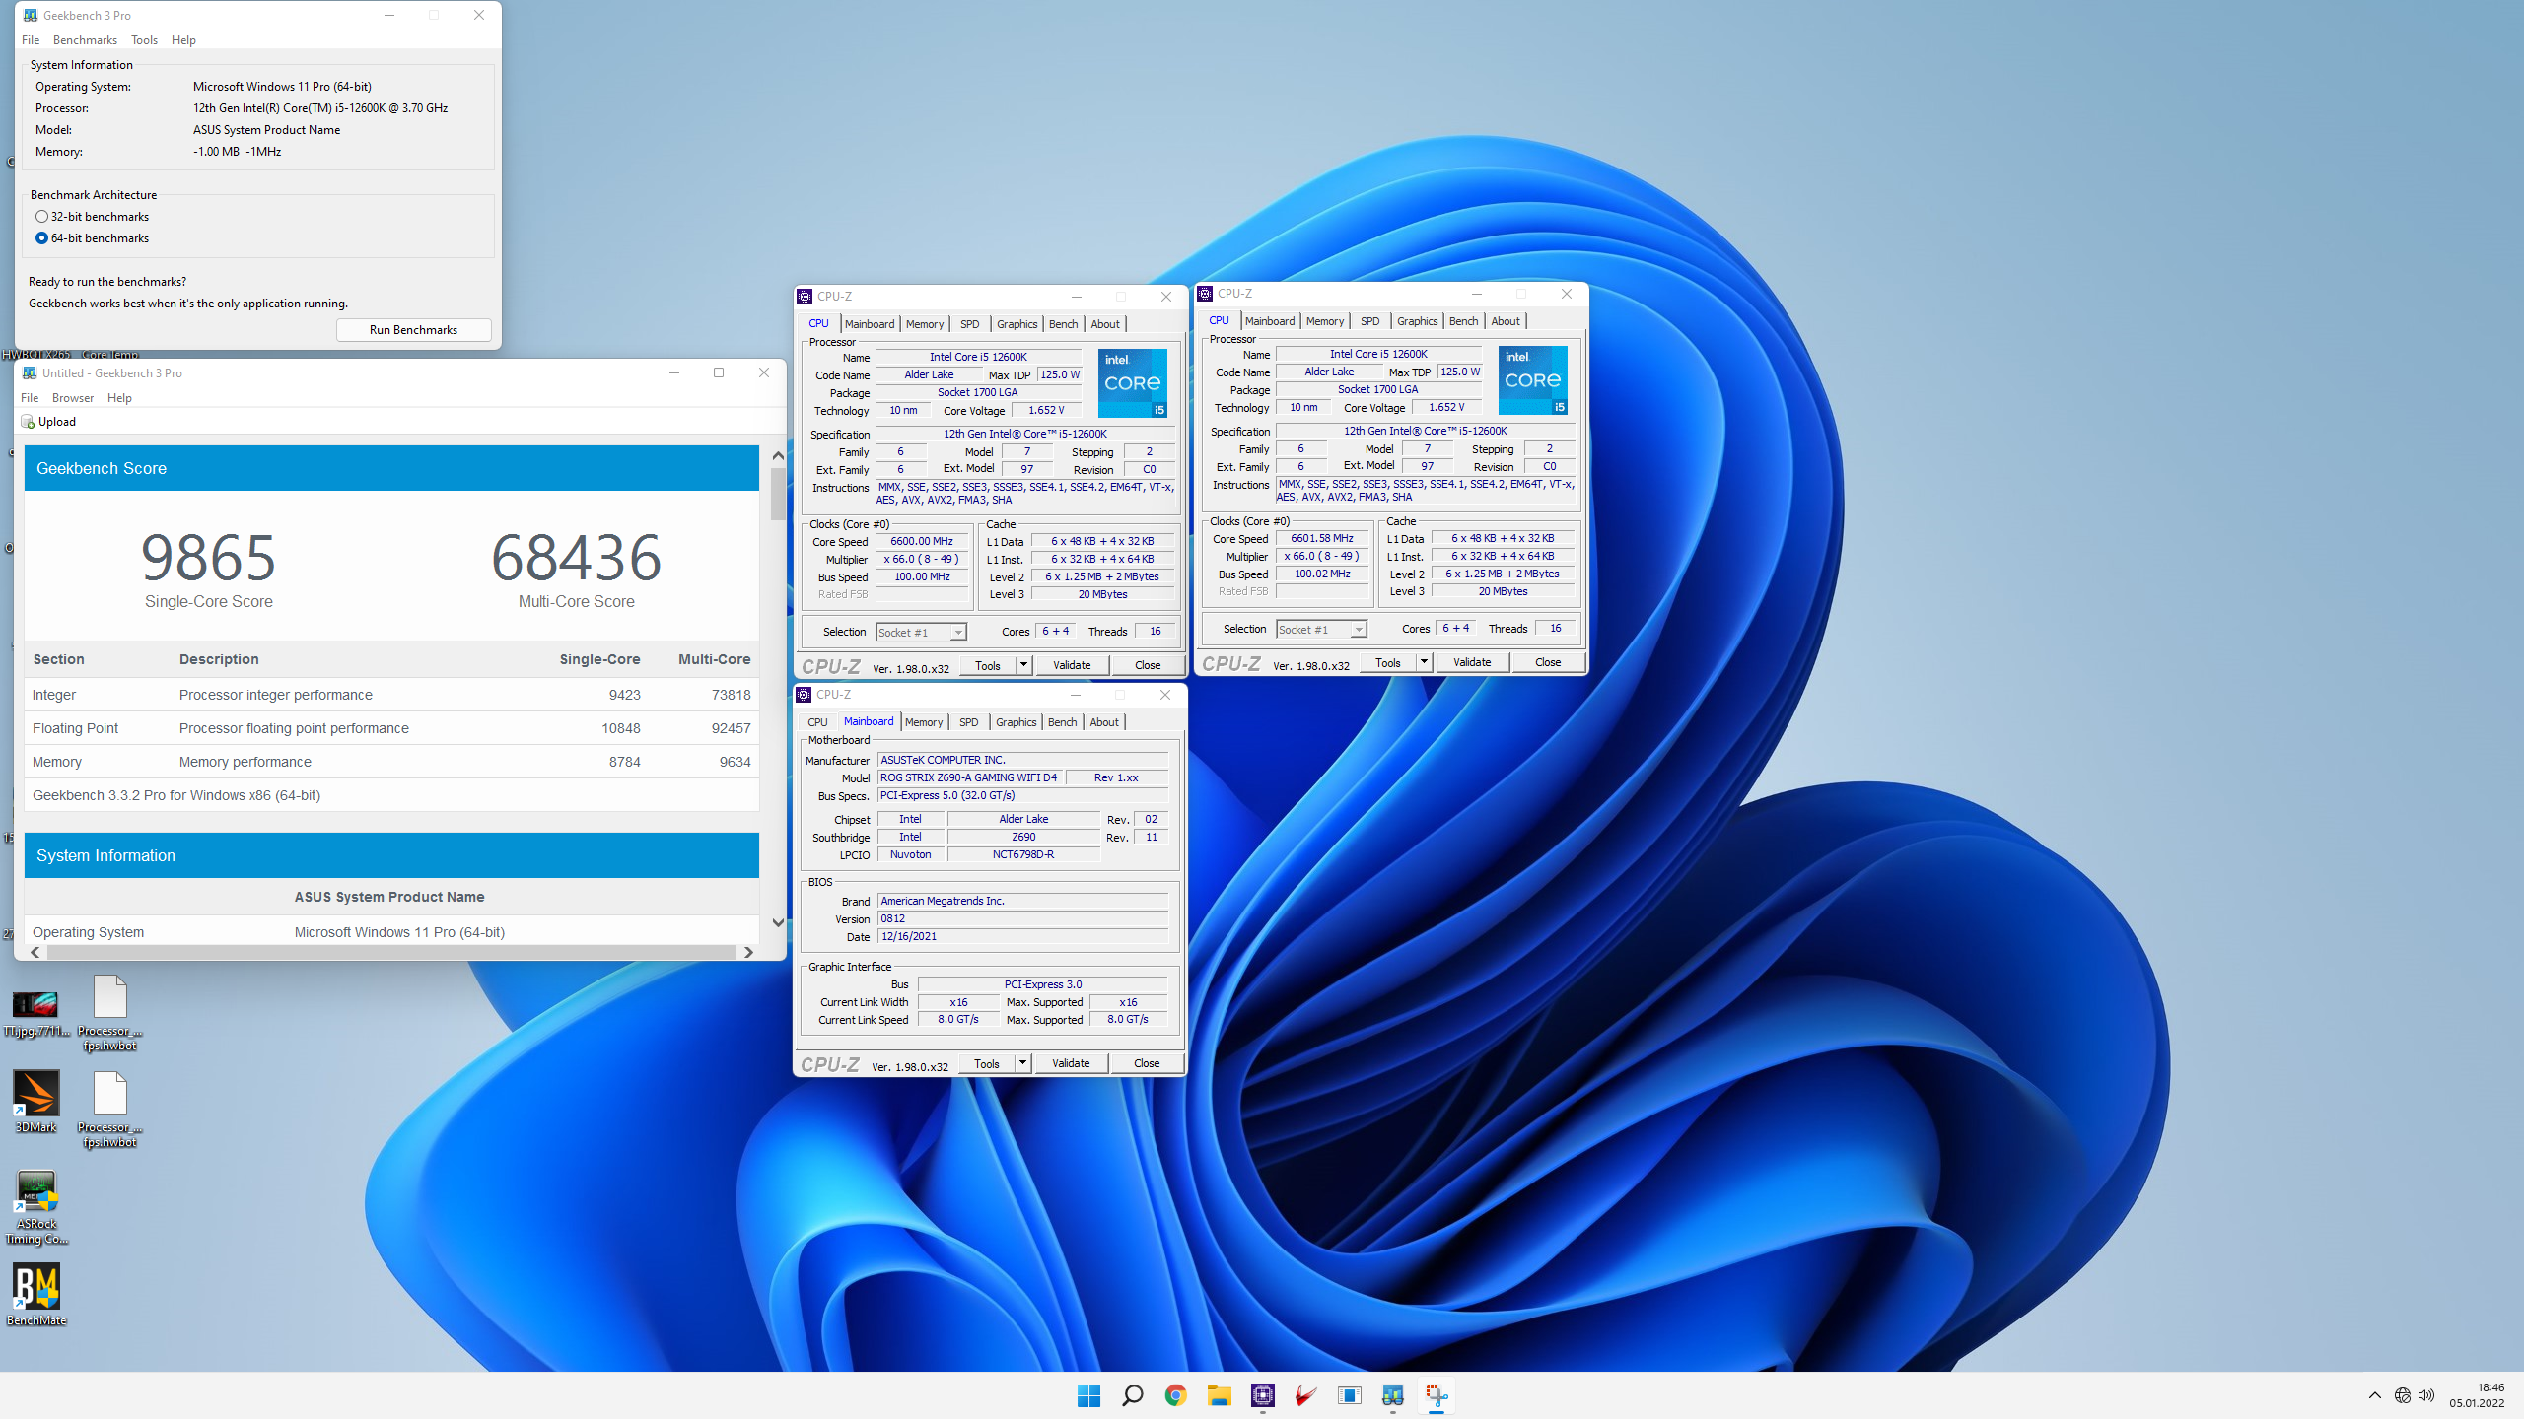This screenshot has width=2524, height=1419.
Task: Click the red wing-shaped taskbar icon
Action: coord(1306,1395)
